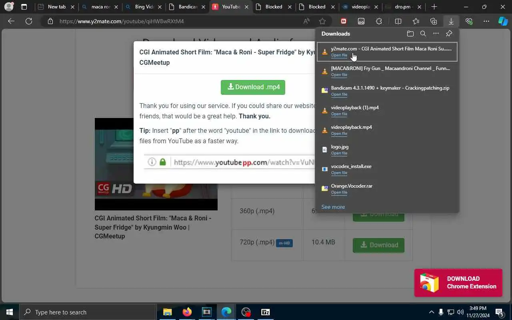Select videoplayback.mp4 entry in Downloads list
Image resolution: width=512 pixels, height=320 pixels.
[387, 130]
